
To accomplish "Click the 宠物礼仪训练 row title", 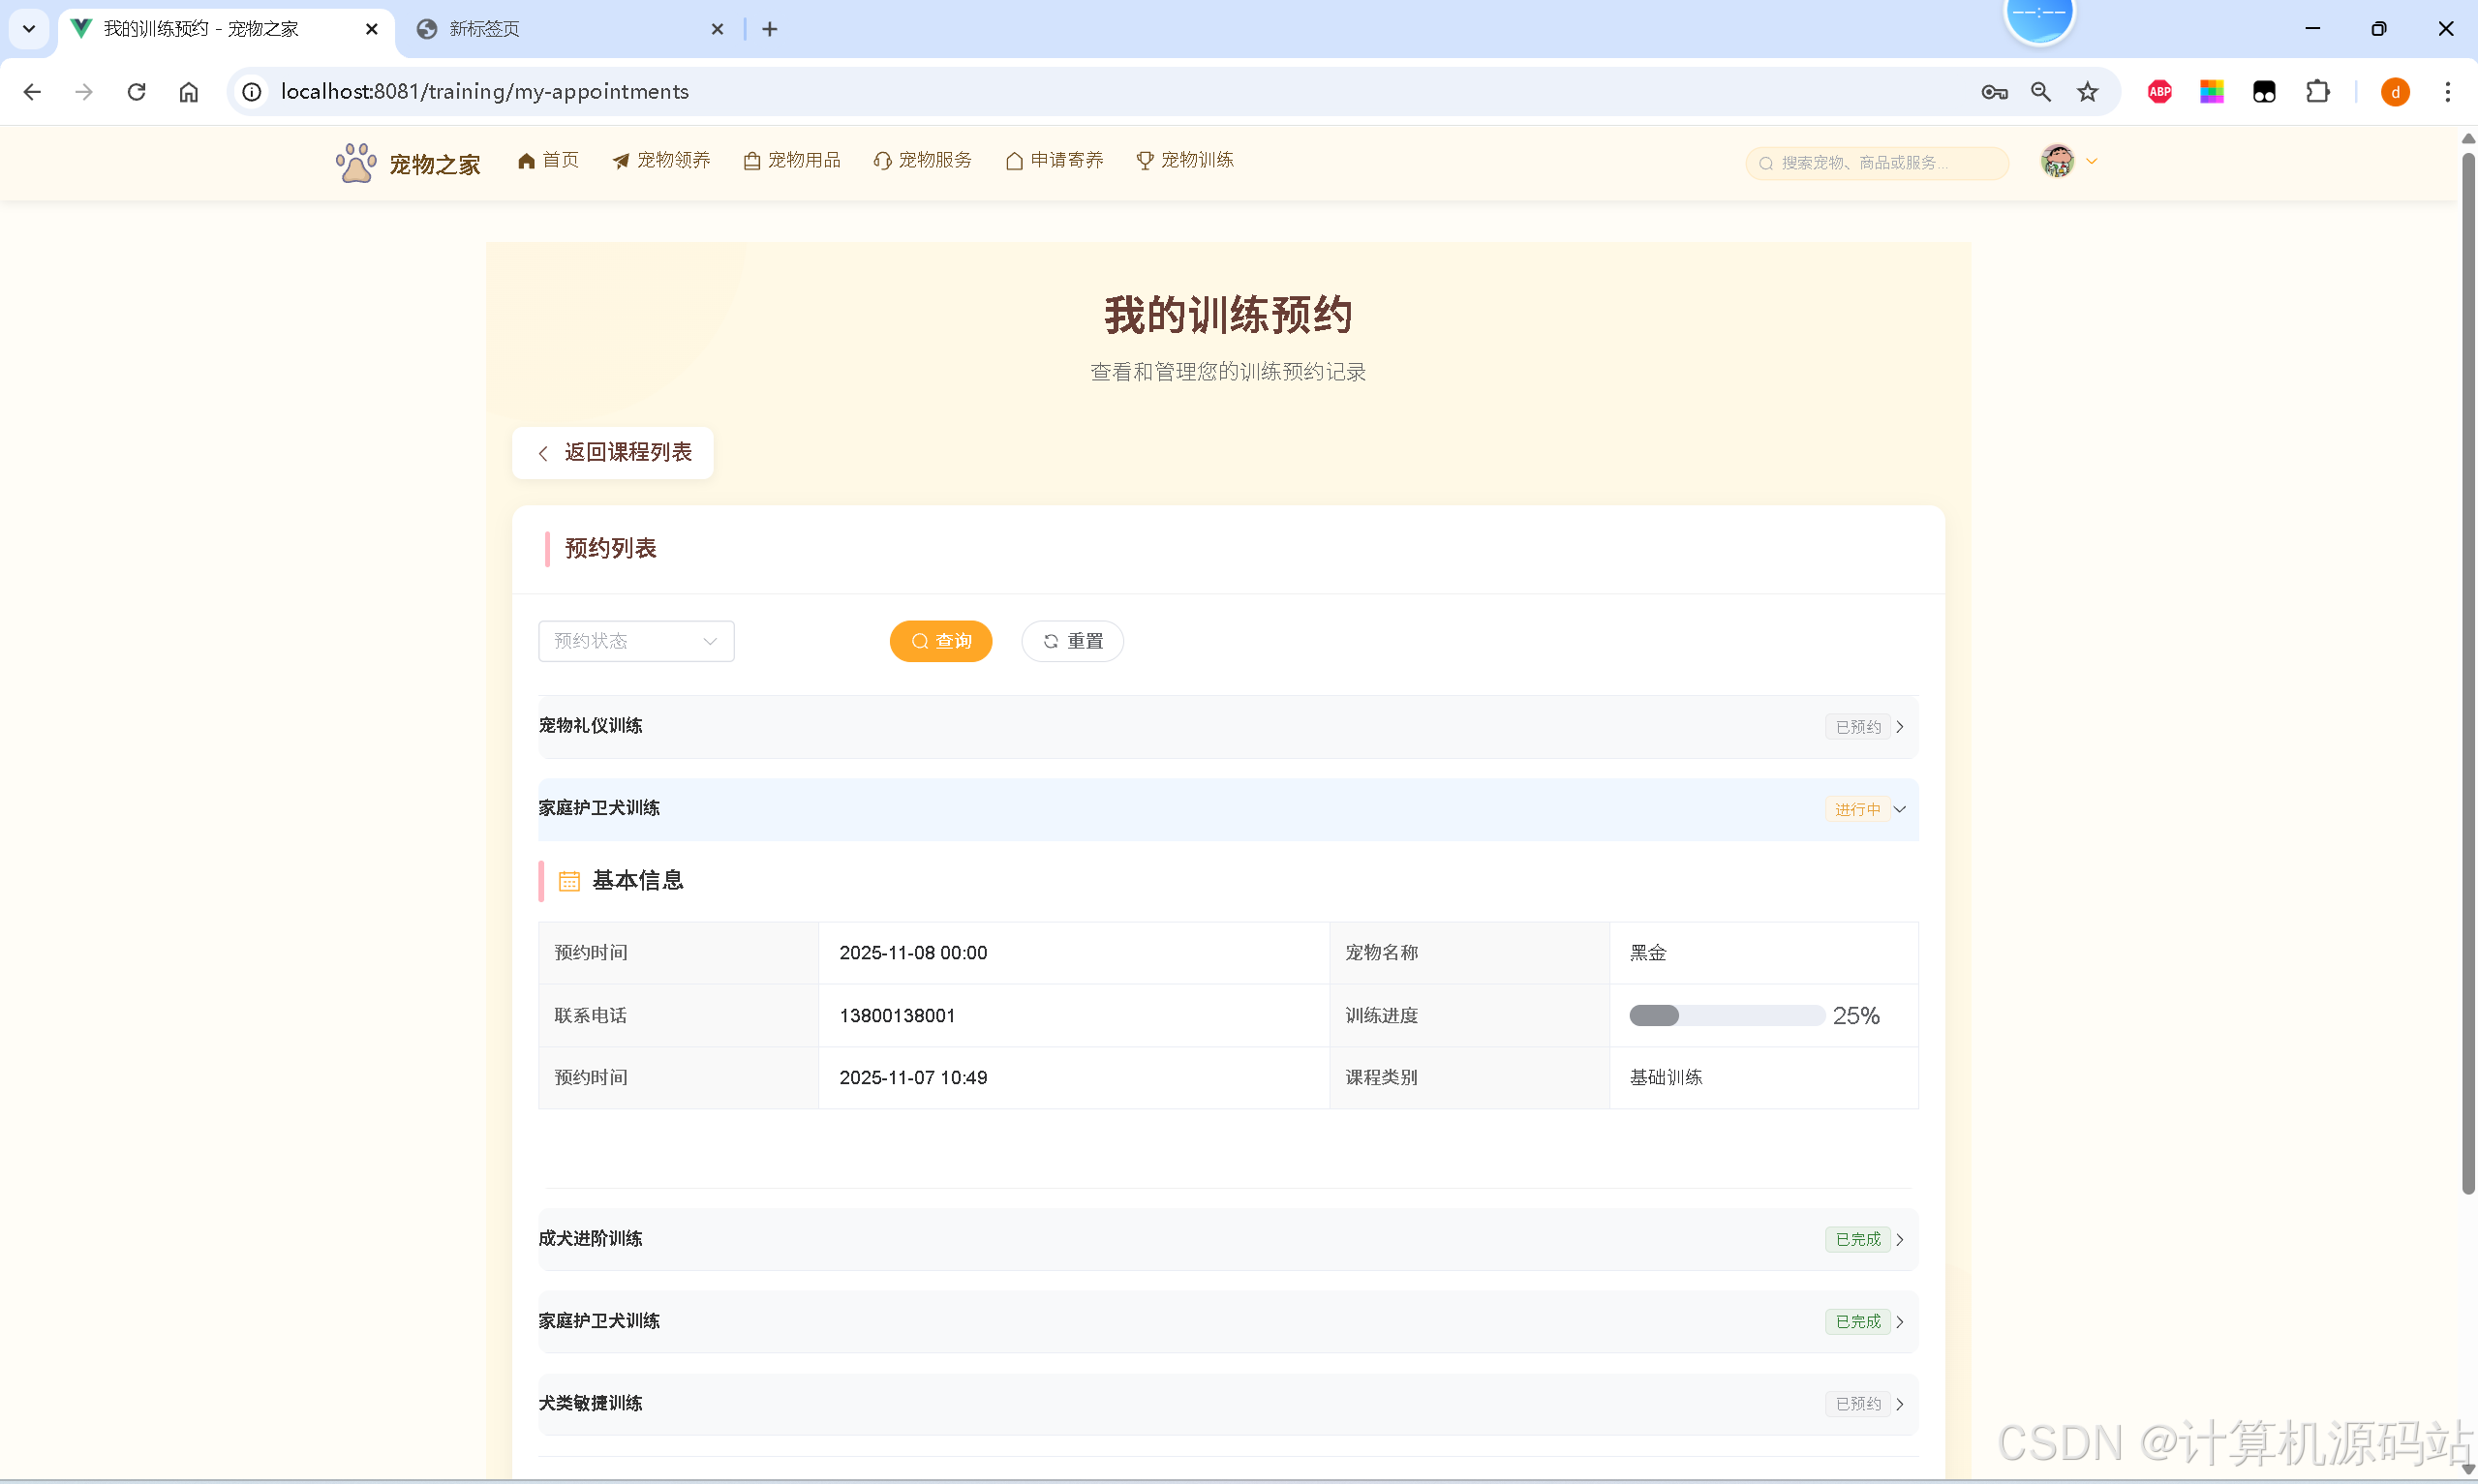I will pos(590,726).
